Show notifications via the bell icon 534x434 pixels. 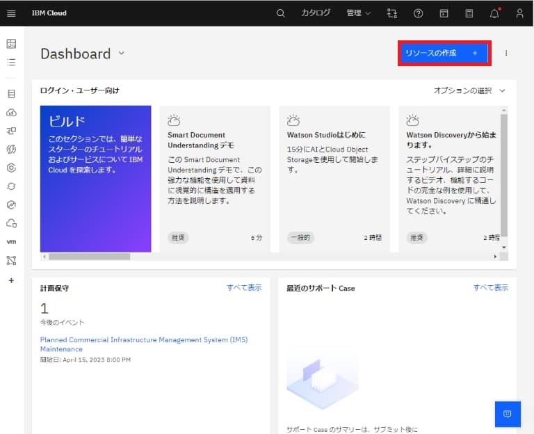(494, 13)
